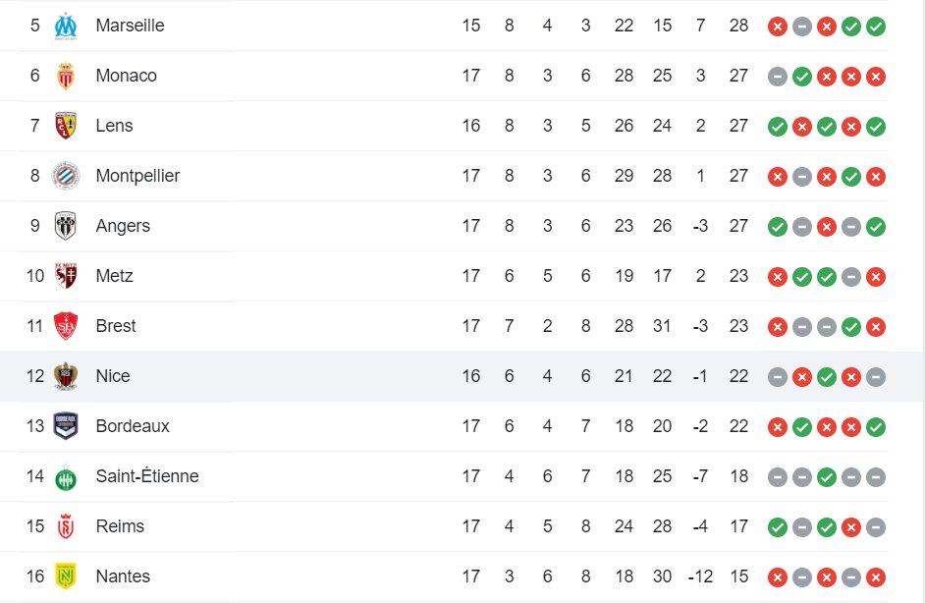Click Nantes' first red loss form icon

tap(778, 577)
